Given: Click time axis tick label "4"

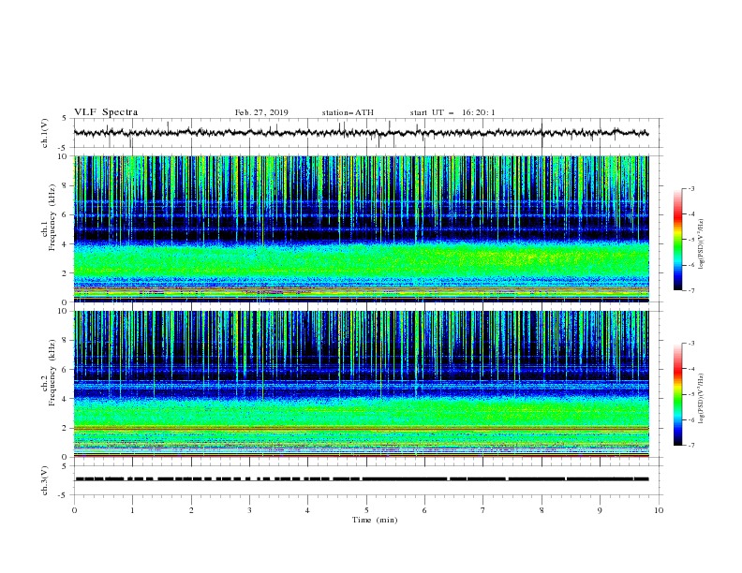Looking at the screenshot, I should (x=308, y=510).
